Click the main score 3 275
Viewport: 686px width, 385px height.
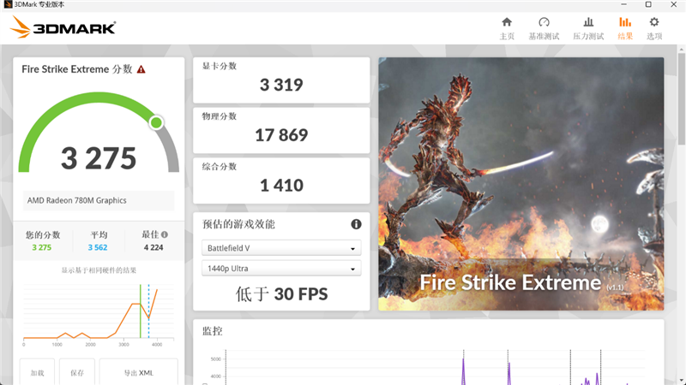click(99, 158)
